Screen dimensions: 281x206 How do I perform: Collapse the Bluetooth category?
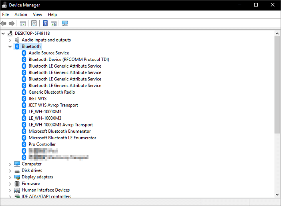pos(10,46)
